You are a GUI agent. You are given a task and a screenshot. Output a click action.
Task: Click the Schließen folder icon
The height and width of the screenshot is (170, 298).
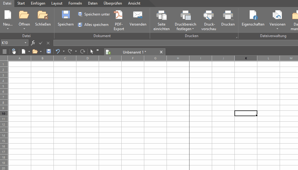click(43, 15)
